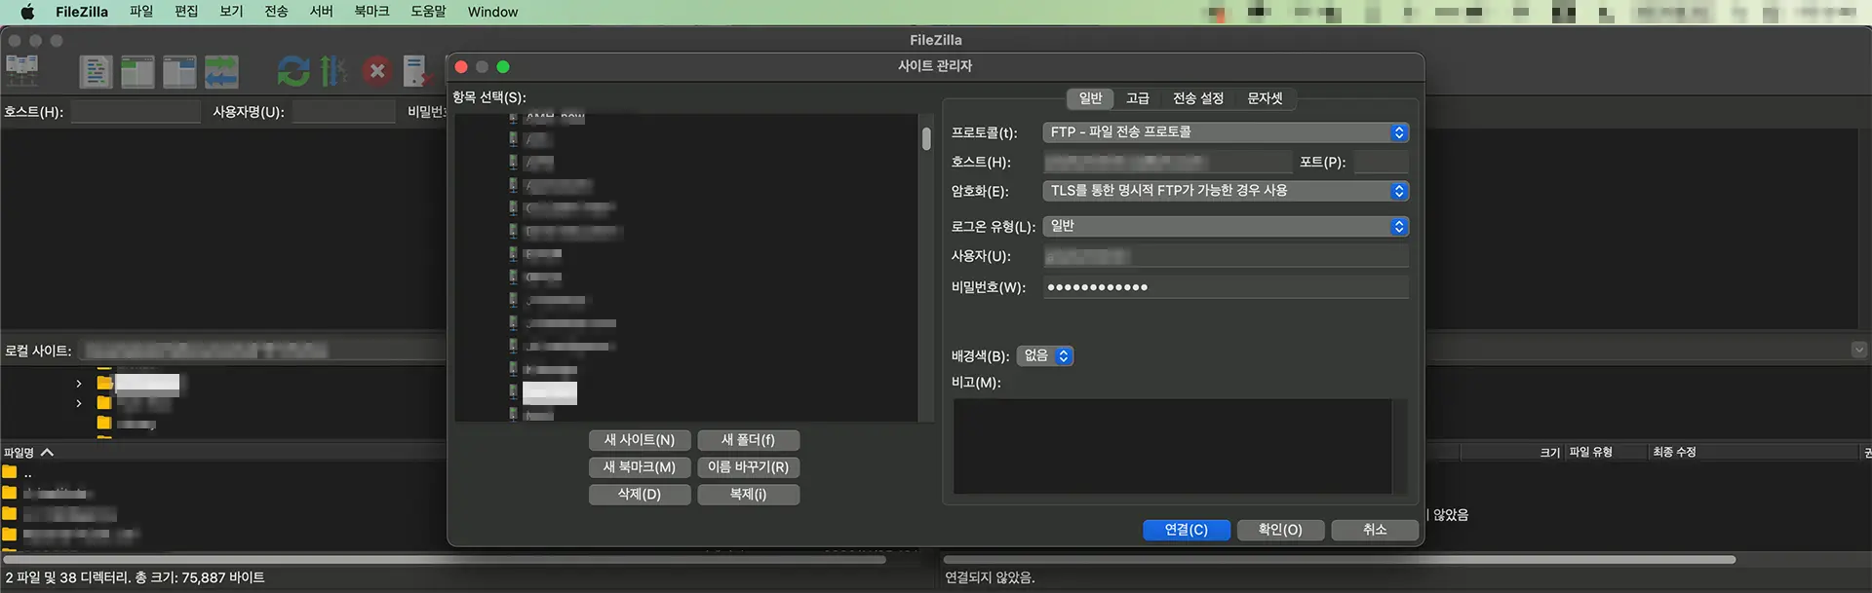Open the 서버 menu
The image size is (1872, 593).
(x=321, y=12)
